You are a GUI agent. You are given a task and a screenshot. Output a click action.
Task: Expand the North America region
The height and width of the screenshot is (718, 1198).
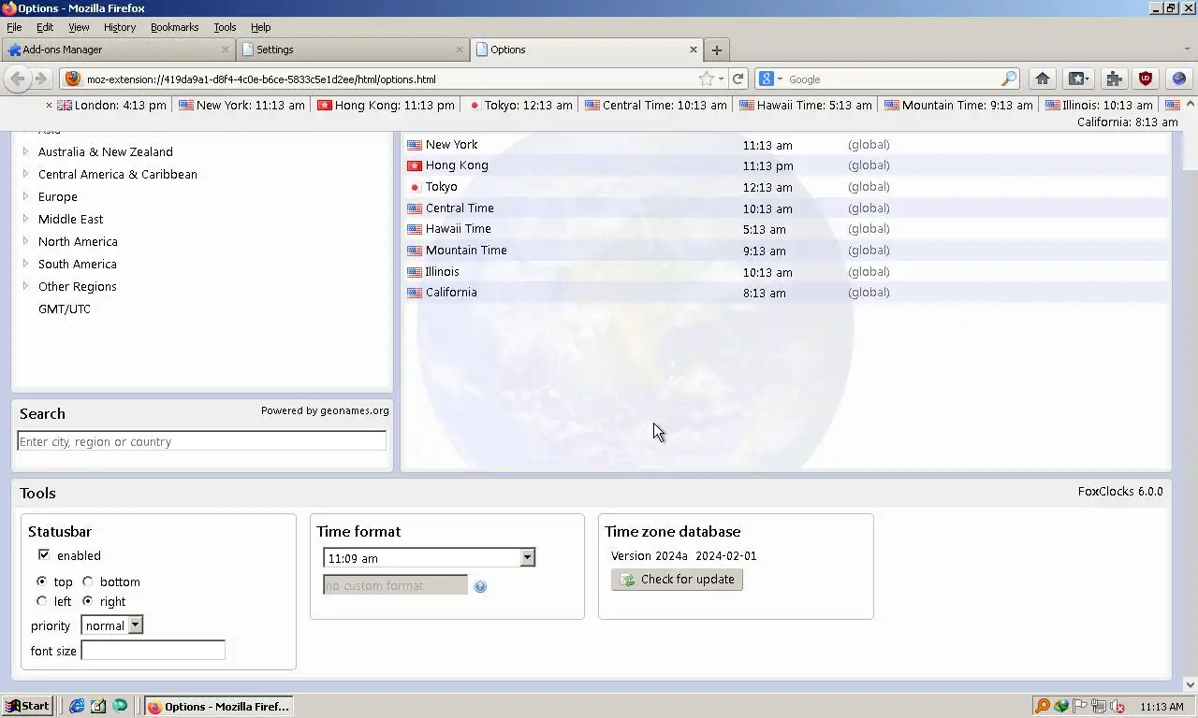coord(26,241)
